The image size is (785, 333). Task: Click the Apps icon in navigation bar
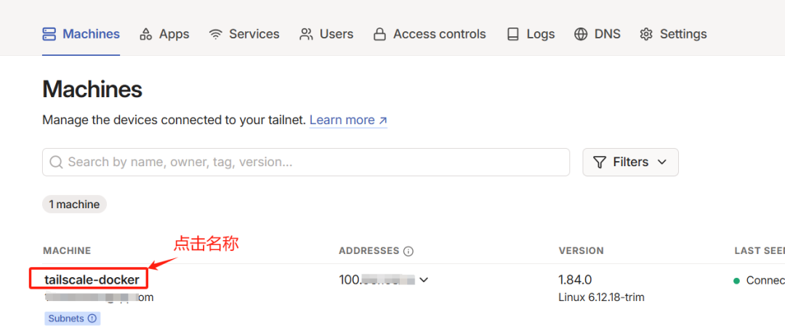(145, 34)
